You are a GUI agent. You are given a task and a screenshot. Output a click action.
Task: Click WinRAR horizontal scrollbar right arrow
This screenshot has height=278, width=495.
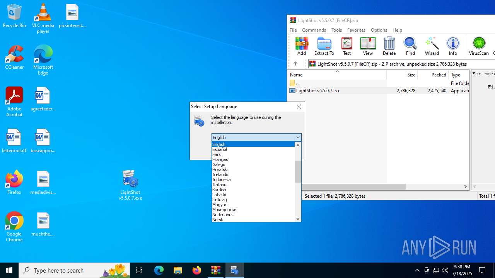tap(466, 186)
